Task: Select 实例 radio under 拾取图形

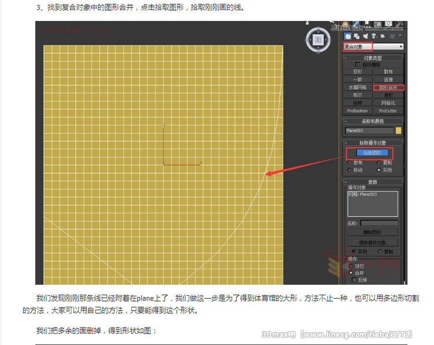Action: coord(379,170)
